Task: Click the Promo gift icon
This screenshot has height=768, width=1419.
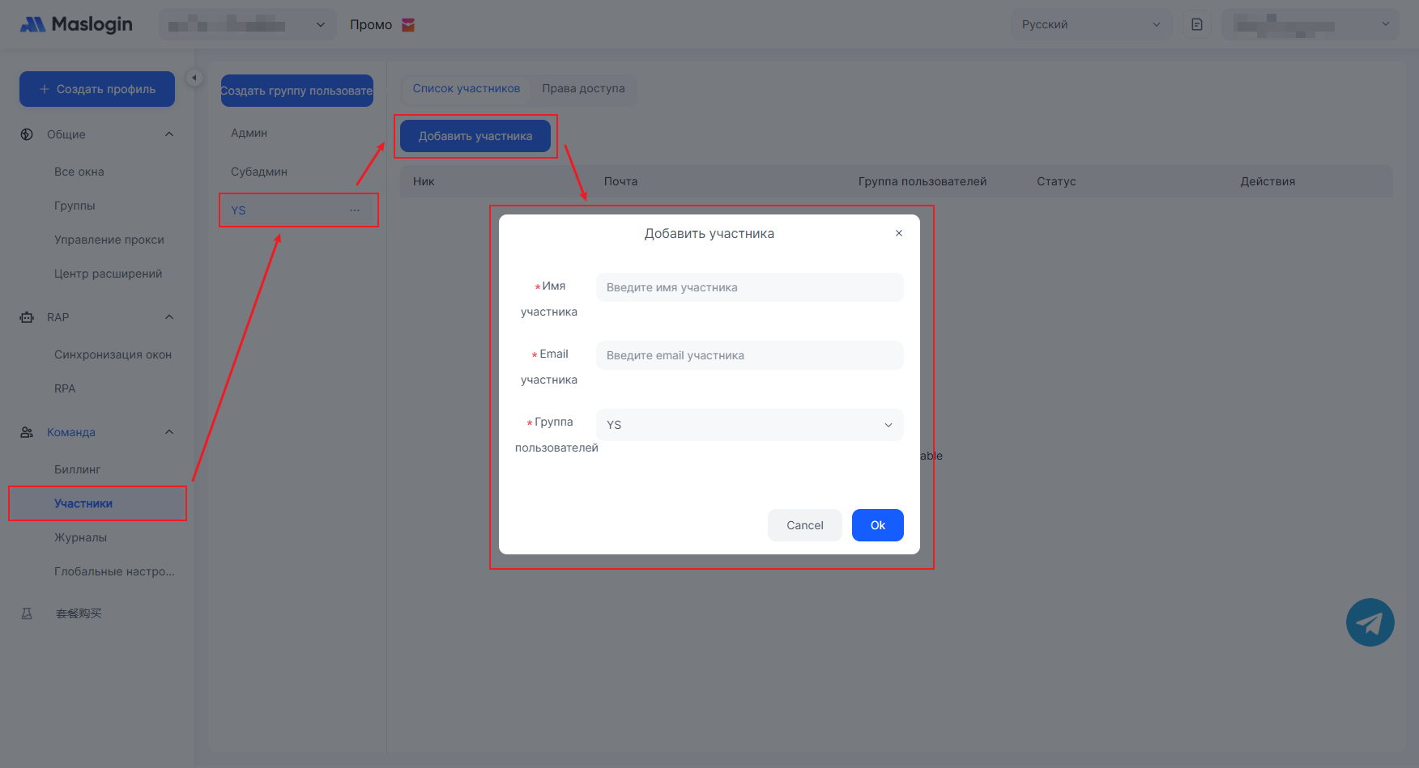Action: point(408,25)
